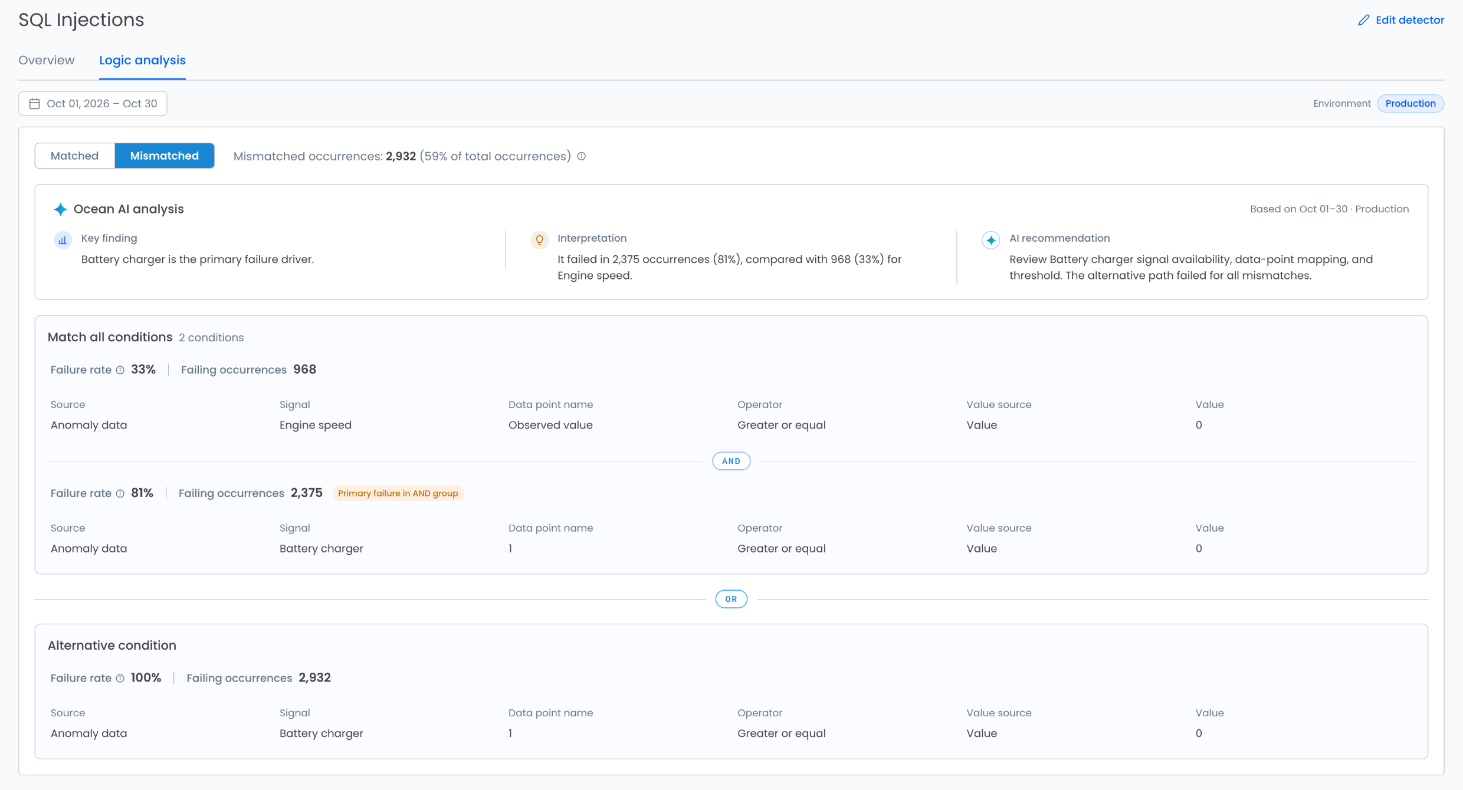Click the calendar icon in date range
The width and height of the screenshot is (1463, 790).
35,104
